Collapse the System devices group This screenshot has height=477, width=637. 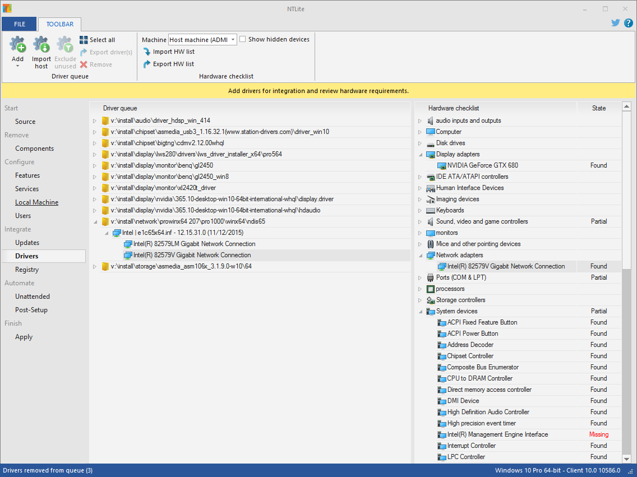(x=420, y=311)
